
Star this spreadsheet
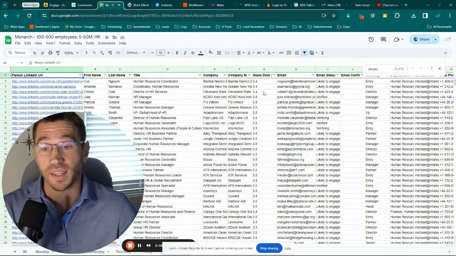coord(107,37)
